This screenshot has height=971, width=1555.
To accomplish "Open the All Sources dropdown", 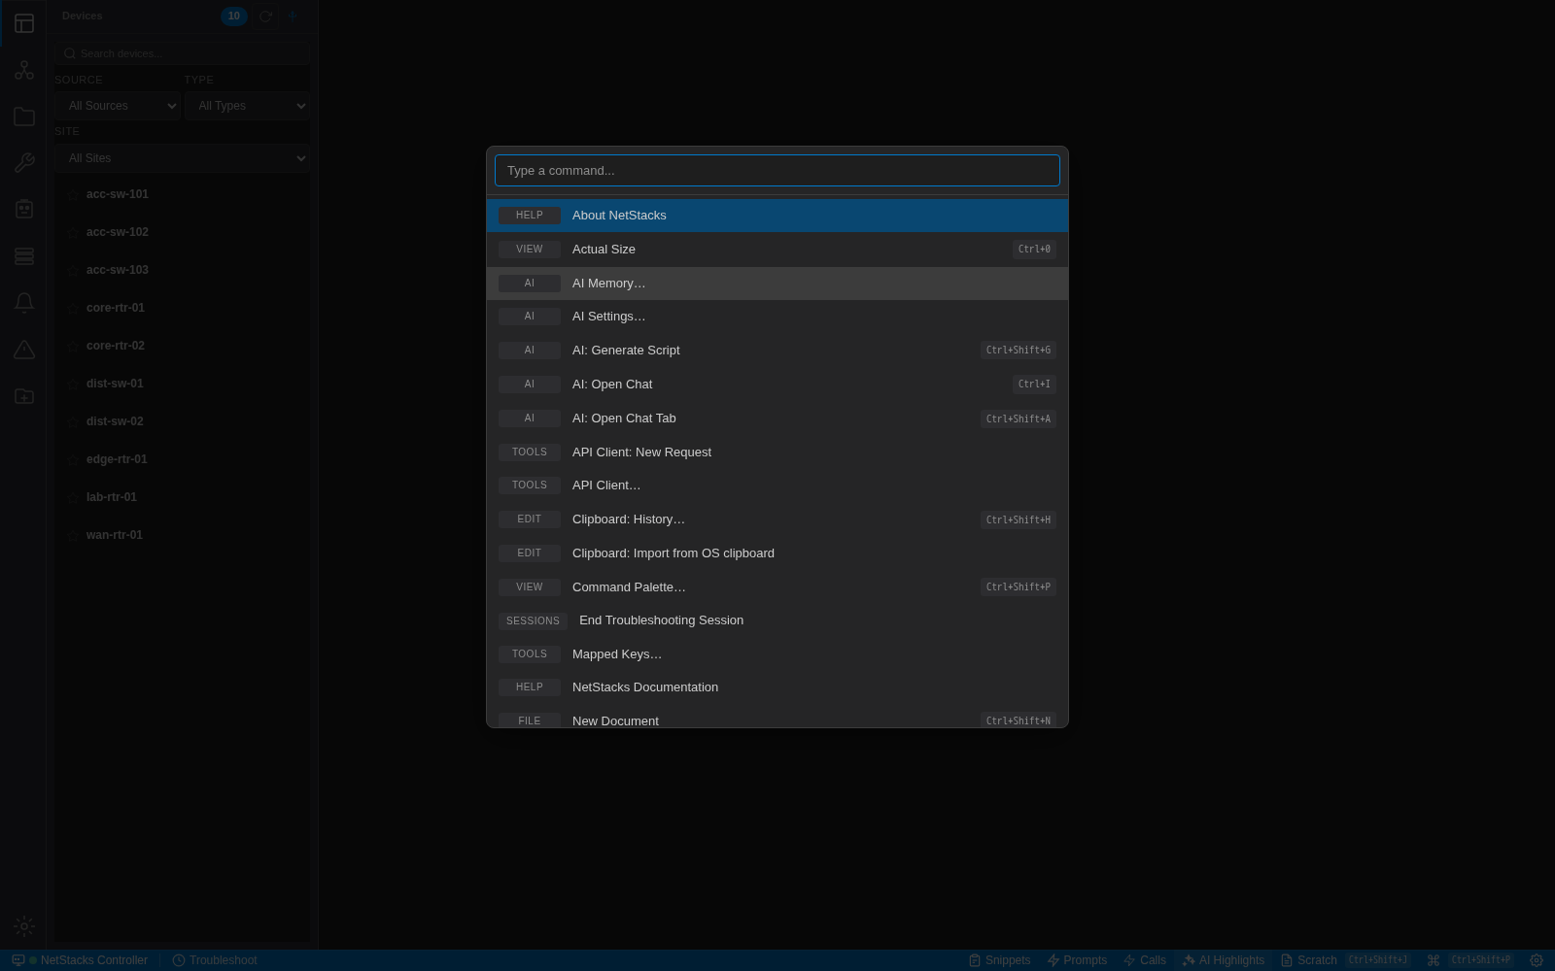I will pyautogui.click(x=118, y=106).
